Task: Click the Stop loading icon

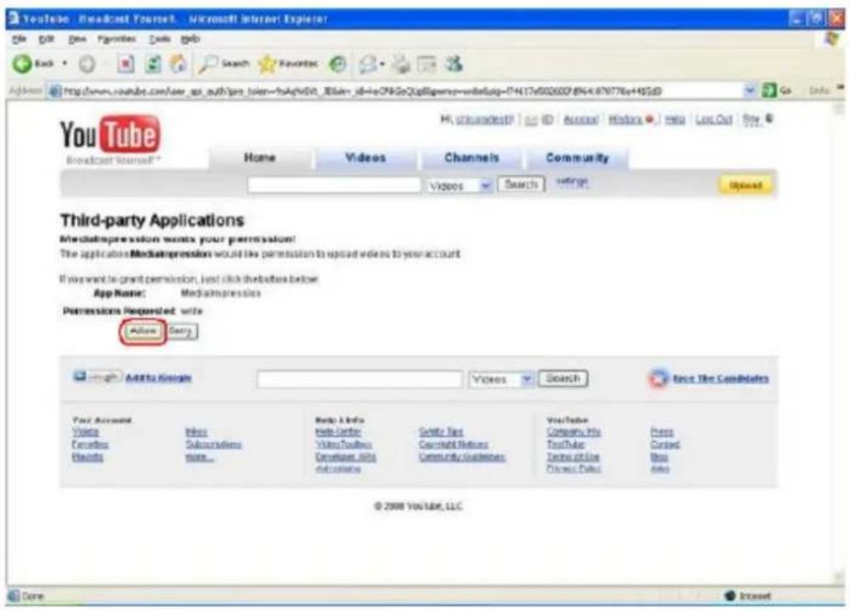Action: click(126, 64)
